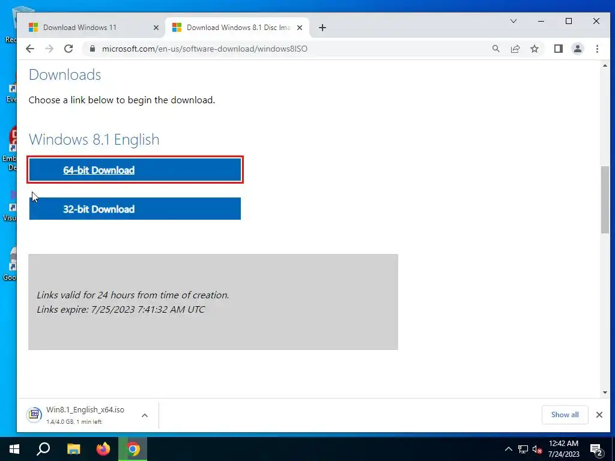Click the 'Links valid for 24 hours' text
The height and width of the screenshot is (461, 615).
133,295
